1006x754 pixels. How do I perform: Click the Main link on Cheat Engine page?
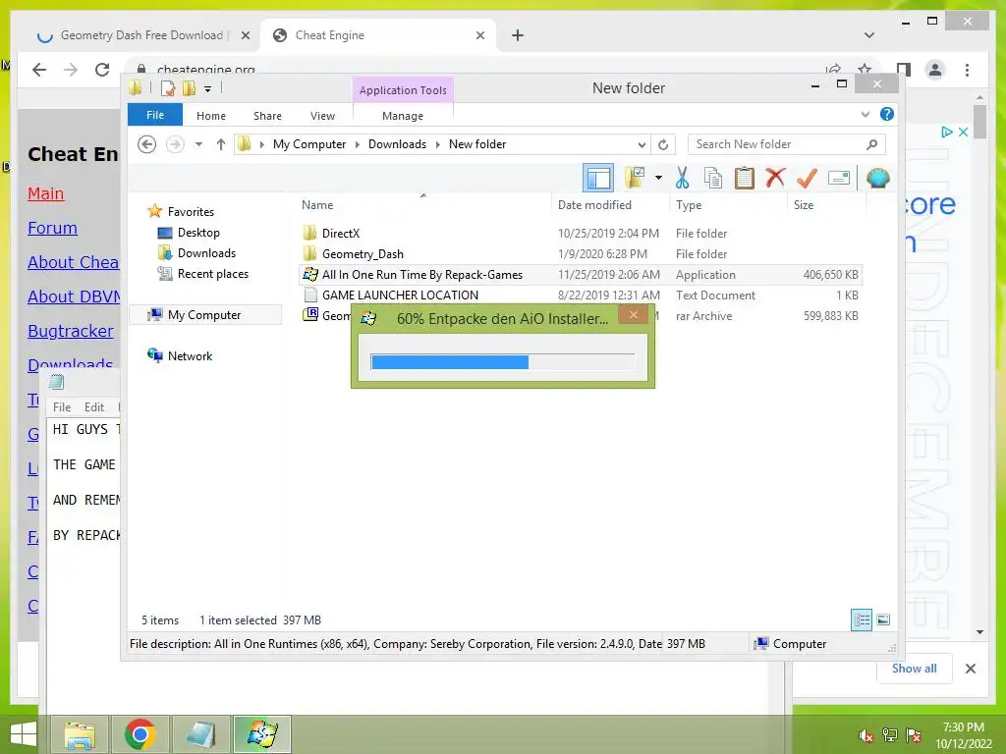point(45,193)
